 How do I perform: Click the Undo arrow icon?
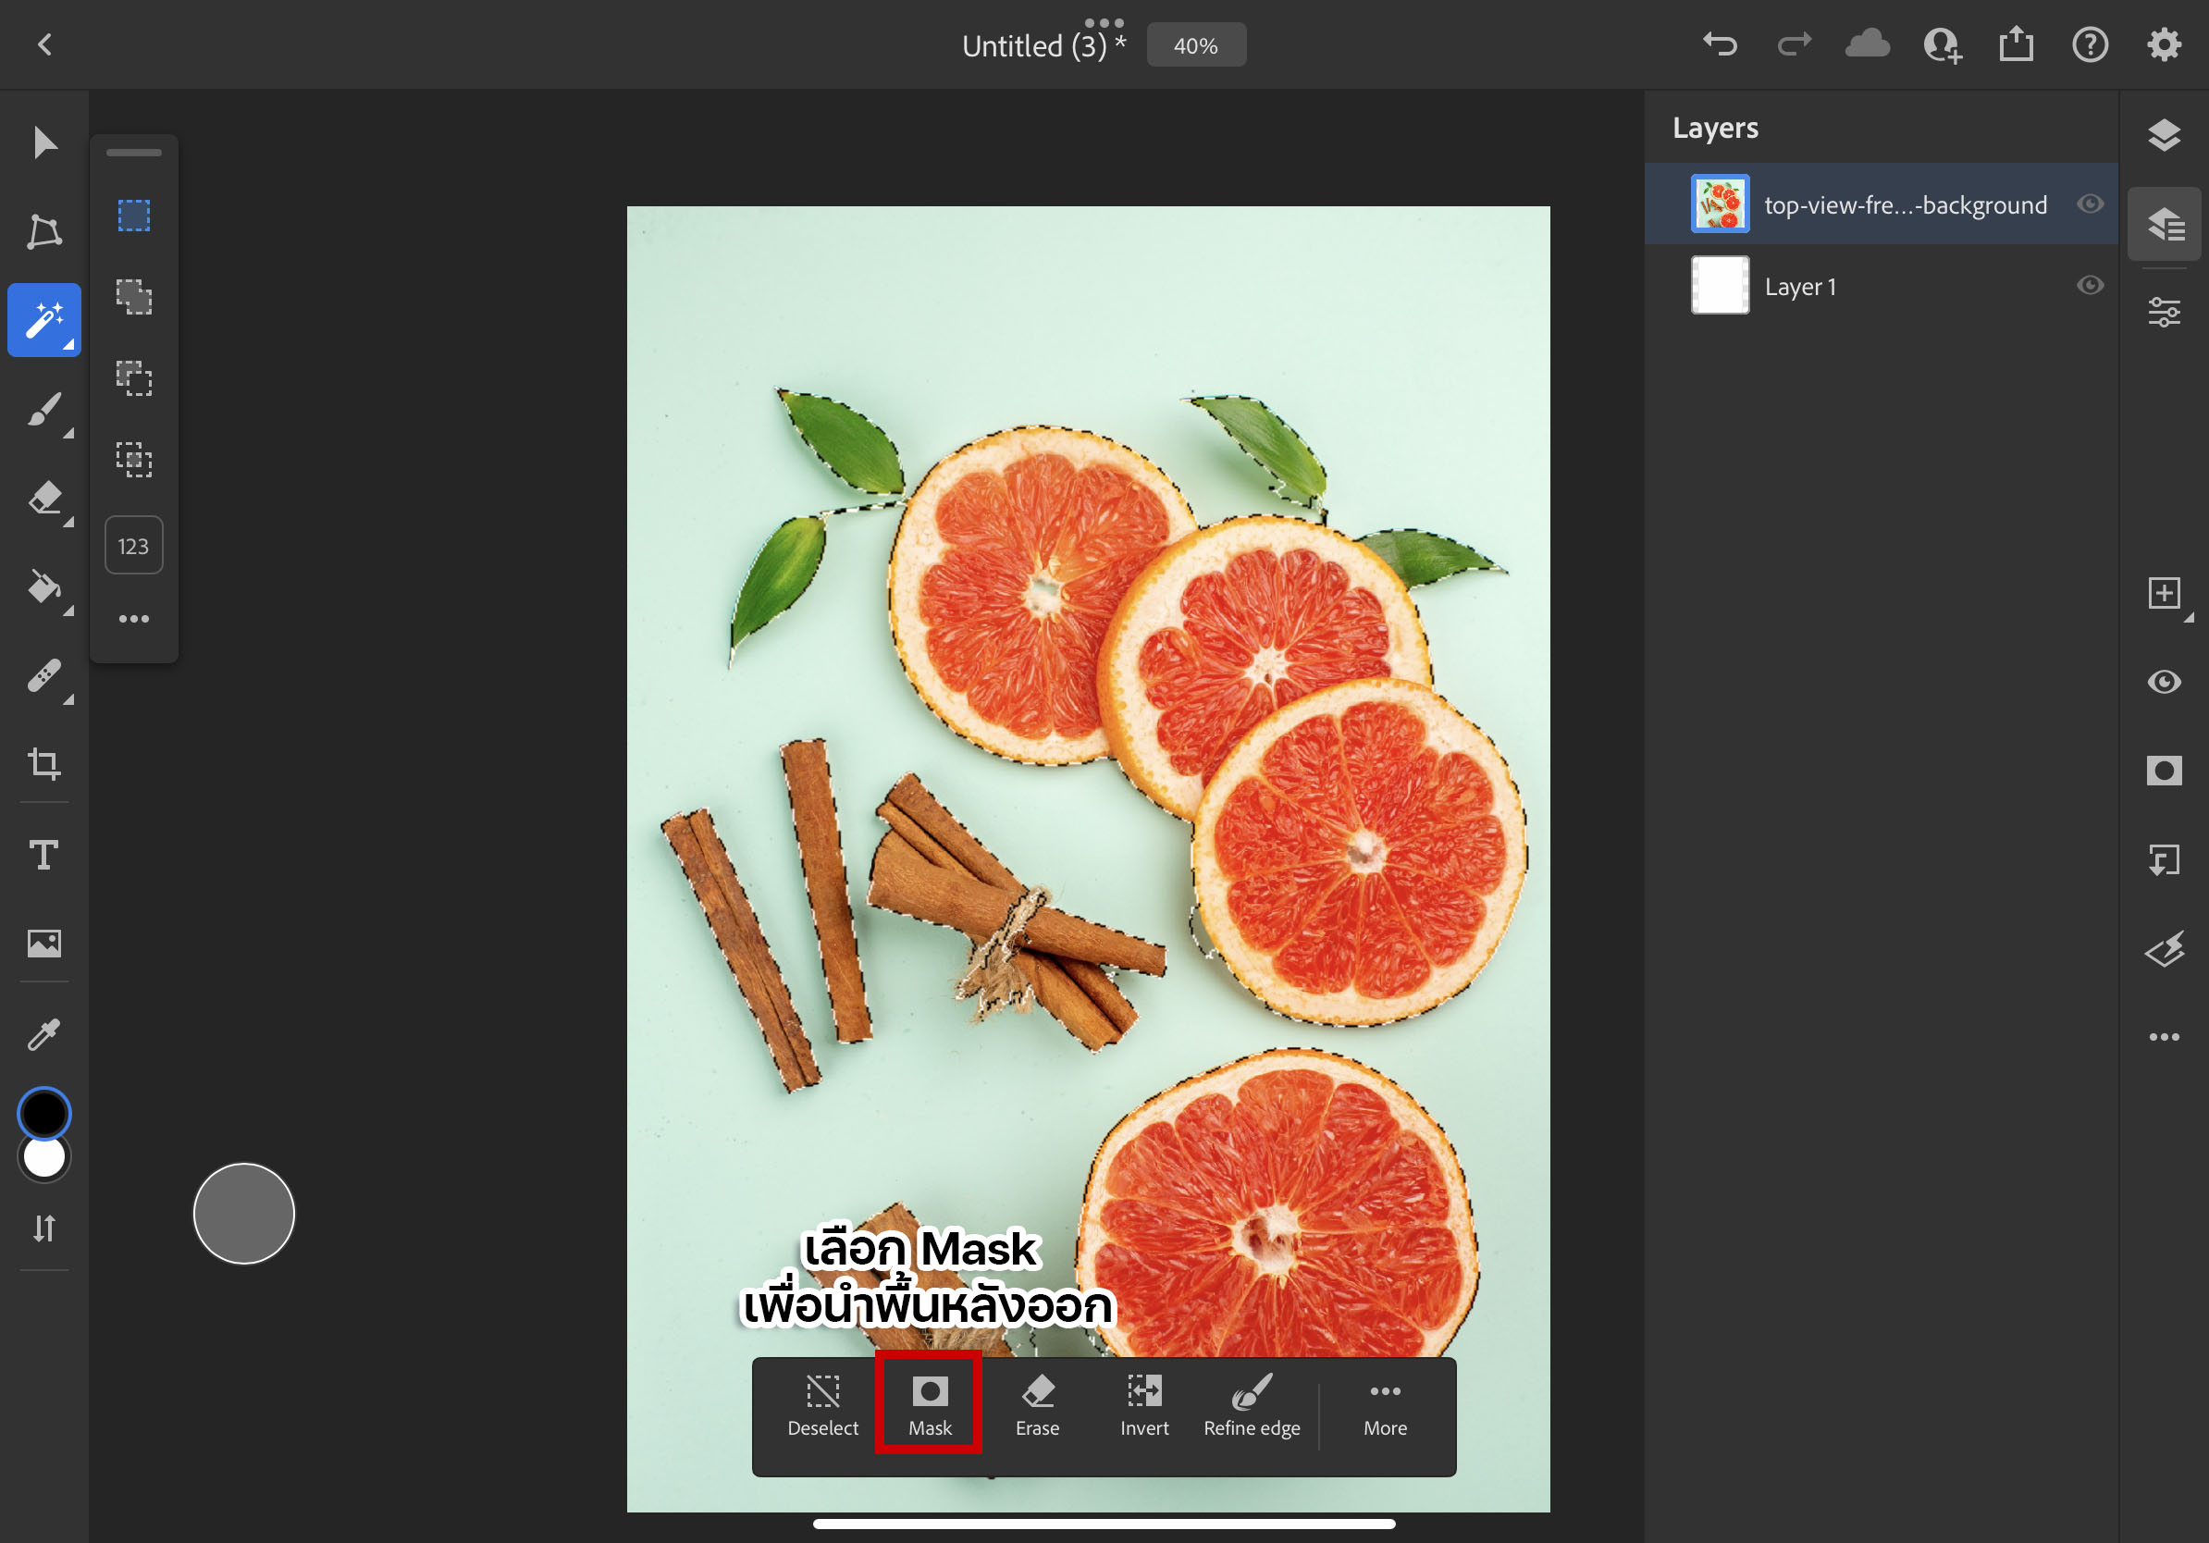(x=1720, y=44)
